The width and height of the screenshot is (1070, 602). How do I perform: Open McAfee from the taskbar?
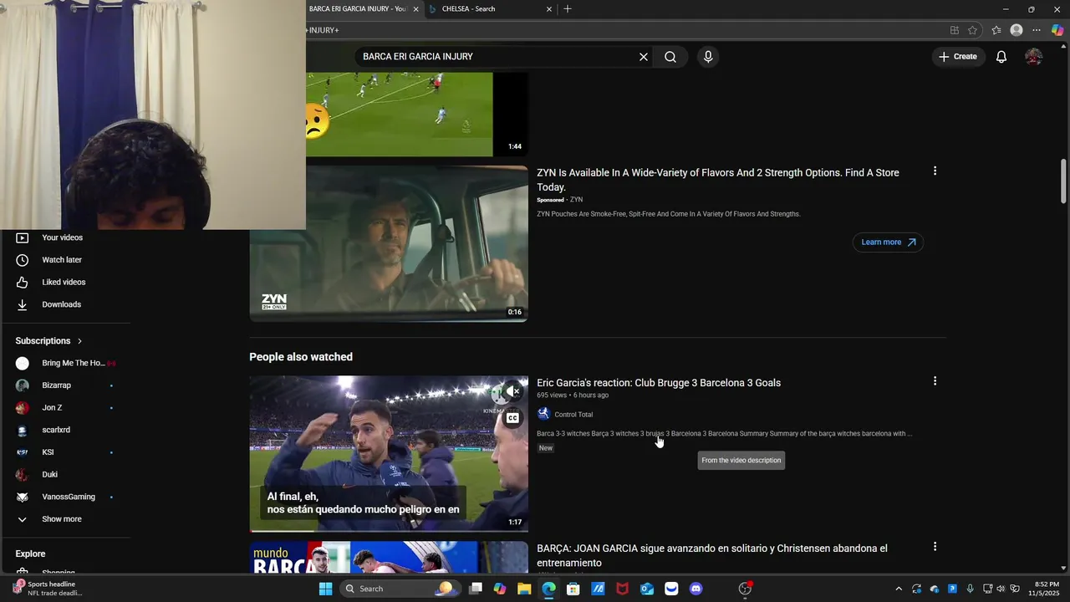[x=622, y=589]
